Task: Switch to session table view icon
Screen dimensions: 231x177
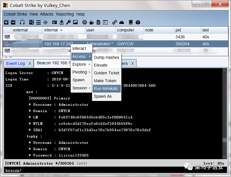Action: point(38,22)
